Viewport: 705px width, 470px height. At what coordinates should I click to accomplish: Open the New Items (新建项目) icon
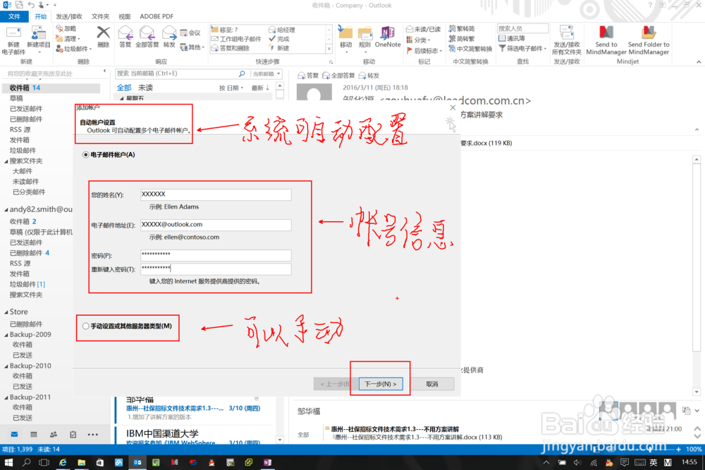(39, 34)
